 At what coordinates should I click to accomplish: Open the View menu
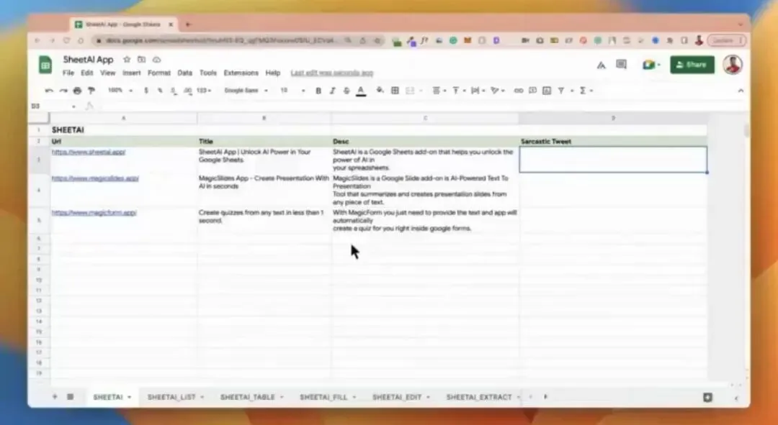pyautogui.click(x=107, y=73)
